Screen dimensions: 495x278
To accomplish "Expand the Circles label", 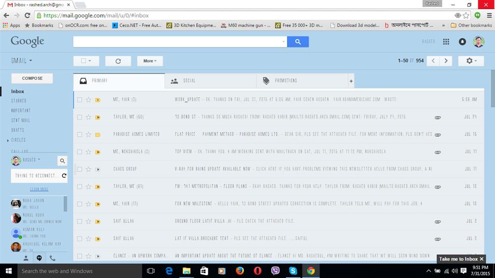I will click(8, 140).
